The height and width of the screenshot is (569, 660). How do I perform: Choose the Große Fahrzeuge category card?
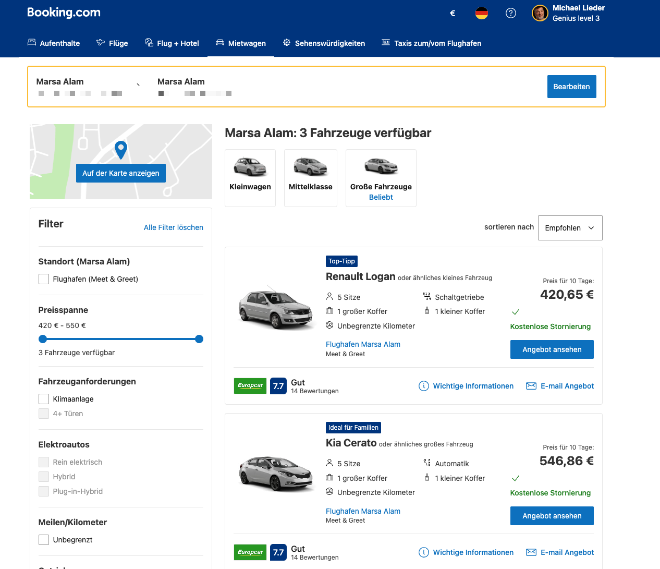(x=381, y=178)
